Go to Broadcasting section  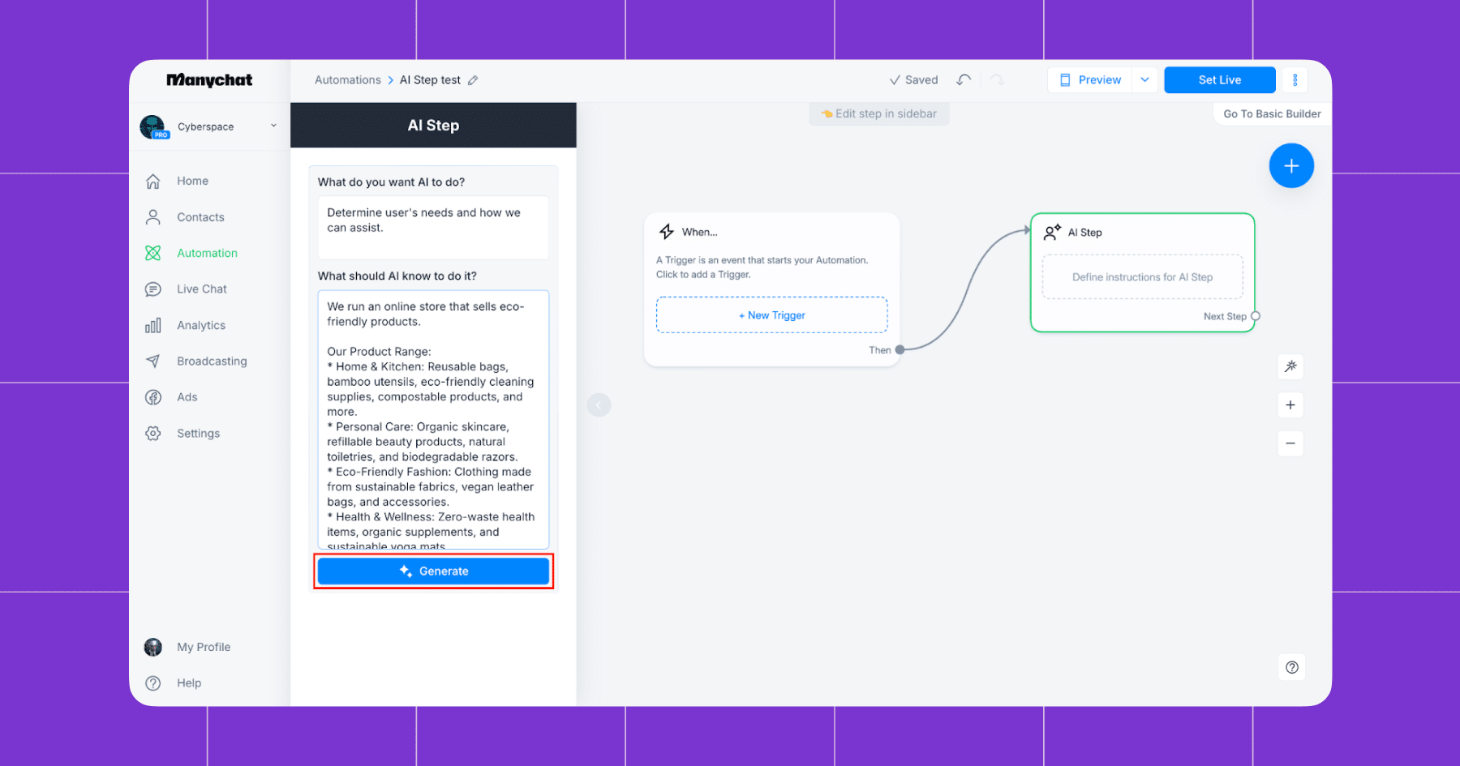(212, 361)
